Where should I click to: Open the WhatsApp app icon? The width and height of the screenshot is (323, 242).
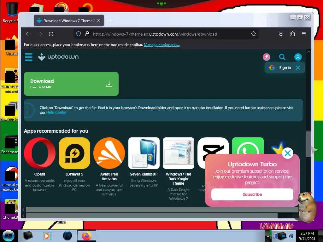(x=248, y=146)
